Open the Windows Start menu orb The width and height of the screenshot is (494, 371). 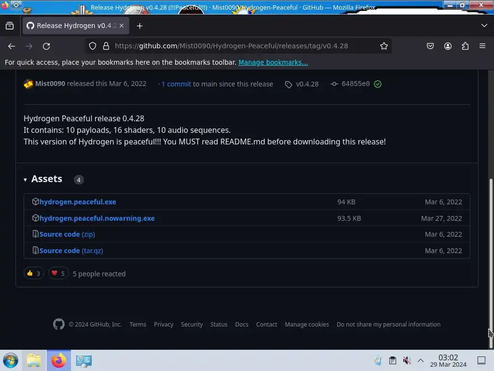click(x=11, y=360)
